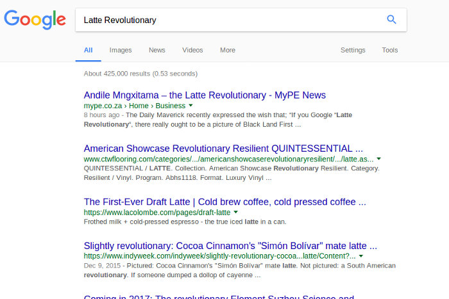This screenshot has height=299, width=449.
Task: Select the All tab
Action: (89, 51)
